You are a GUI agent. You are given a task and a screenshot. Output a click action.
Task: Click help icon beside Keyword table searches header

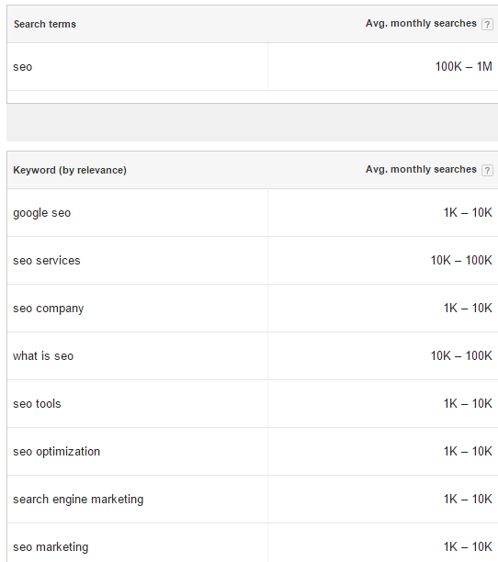pyautogui.click(x=487, y=170)
